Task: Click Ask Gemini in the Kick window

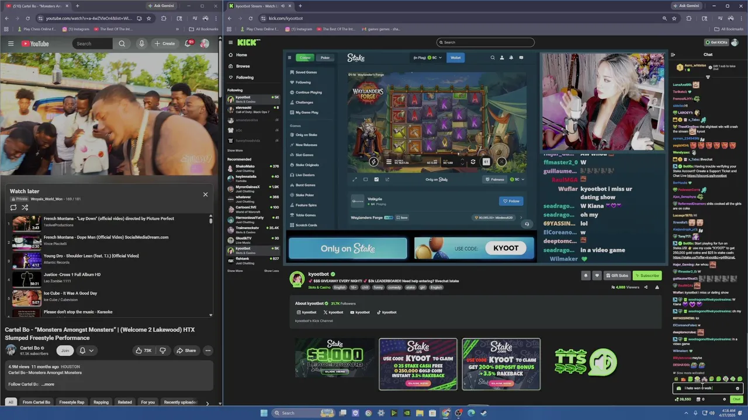Action: click(x=688, y=6)
